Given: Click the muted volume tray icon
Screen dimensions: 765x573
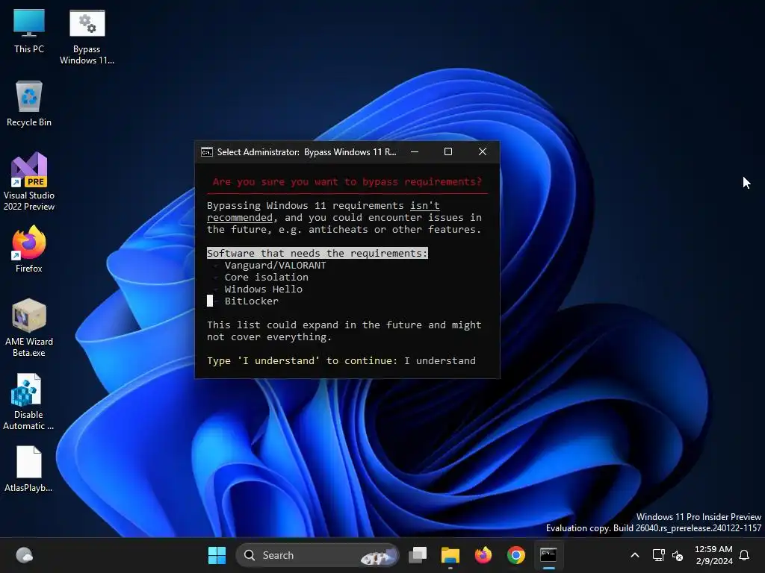Looking at the screenshot, I should pyautogui.click(x=678, y=555).
